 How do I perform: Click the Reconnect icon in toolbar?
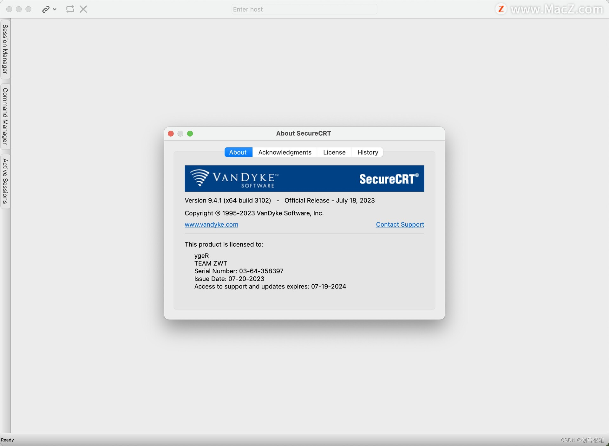[70, 9]
